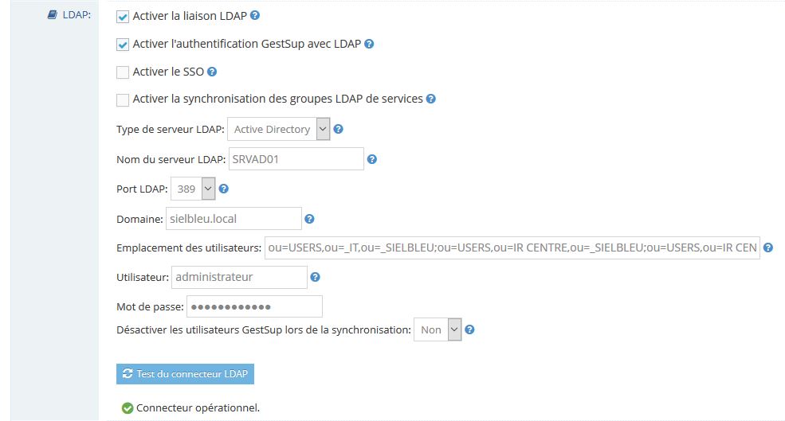Show help for LDAP service groups synchronisation

[430, 99]
